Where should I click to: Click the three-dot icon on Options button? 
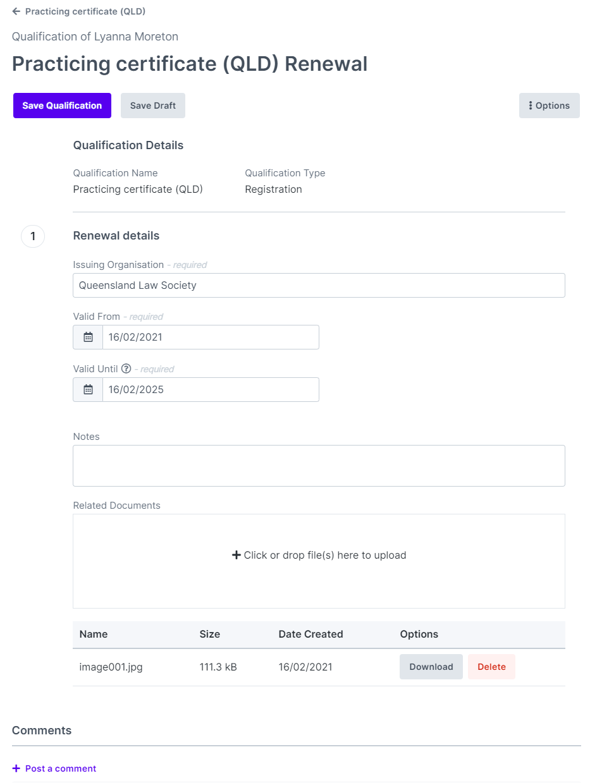(531, 106)
